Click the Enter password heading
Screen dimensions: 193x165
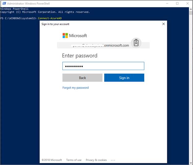coord(79,56)
